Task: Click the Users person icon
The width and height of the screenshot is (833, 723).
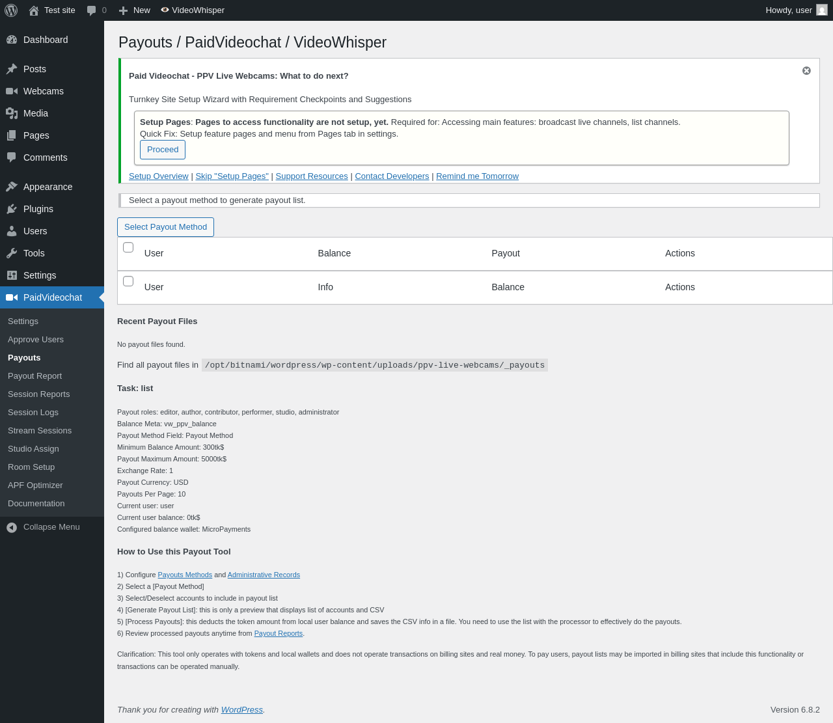Action: [x=12, y=231]
